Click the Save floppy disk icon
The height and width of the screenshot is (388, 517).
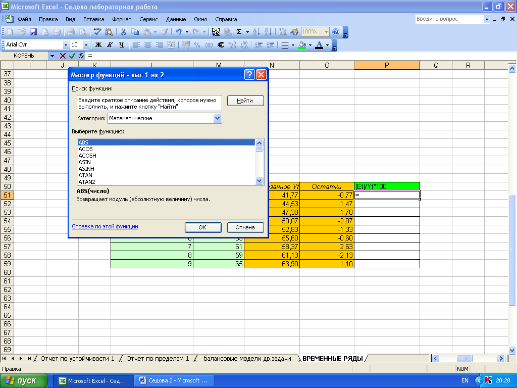pyautogui.click(x=33, y=32)
